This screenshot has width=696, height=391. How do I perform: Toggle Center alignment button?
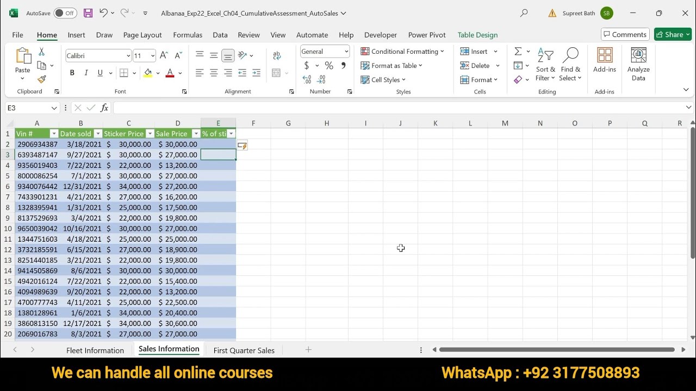tap(214, 73)
